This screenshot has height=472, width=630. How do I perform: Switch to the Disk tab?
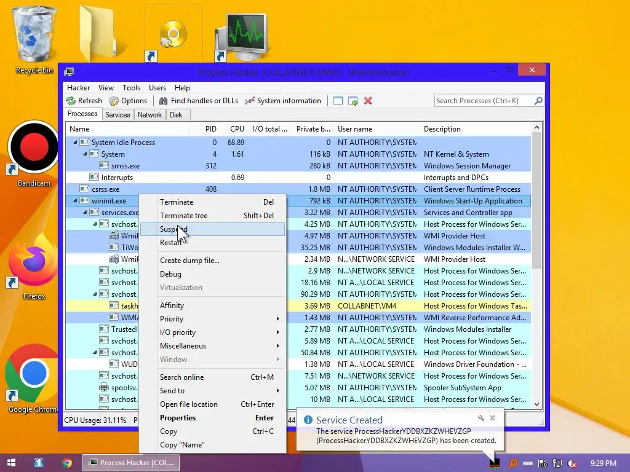(x=176, y=115)
